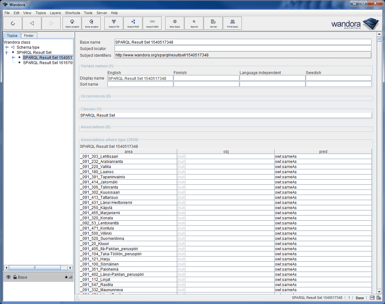Import a topic map via Import TM icon
Screen dimensions: 385x304
point(113,23)
